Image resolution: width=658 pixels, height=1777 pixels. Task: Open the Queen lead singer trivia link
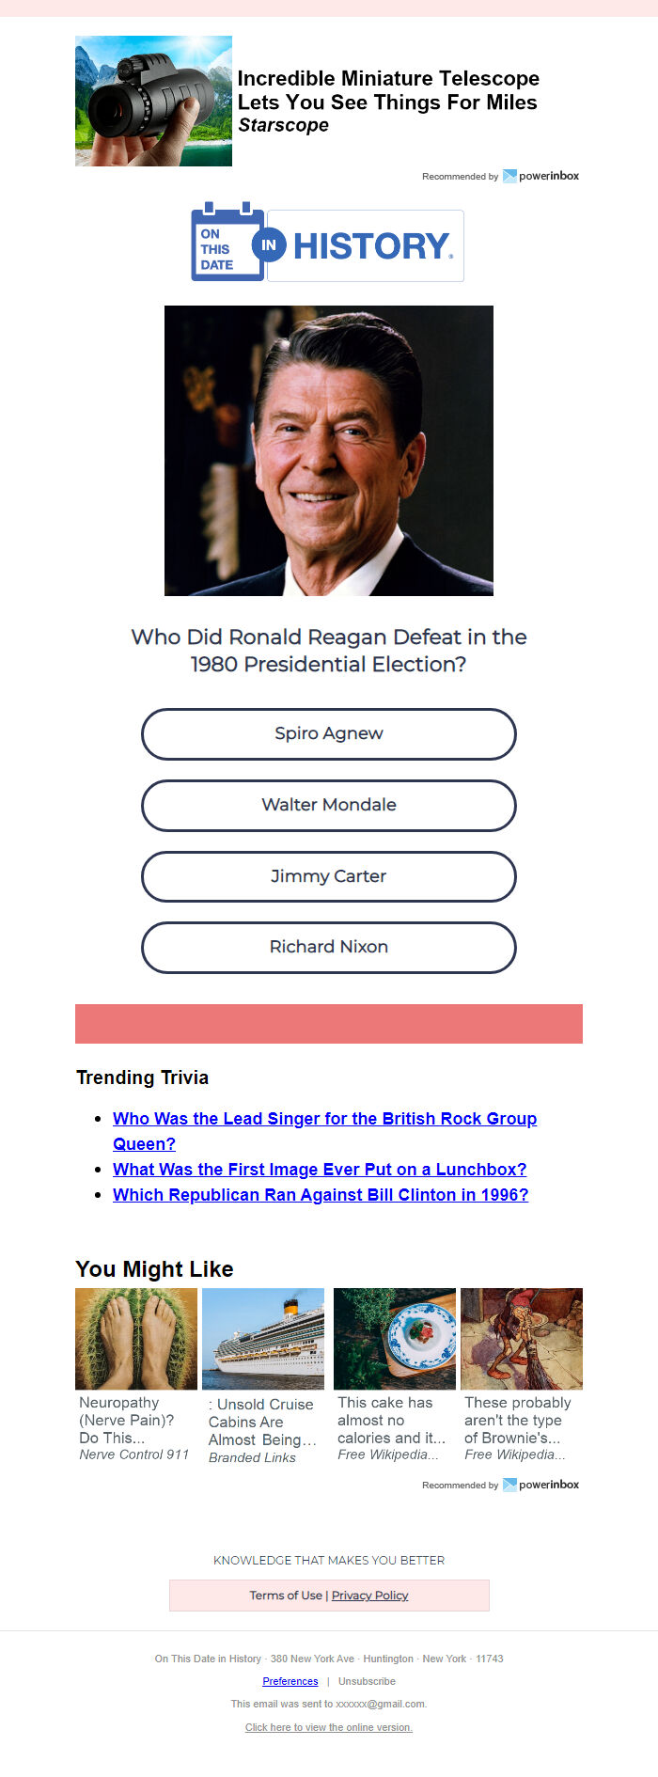click(324, 1131)
